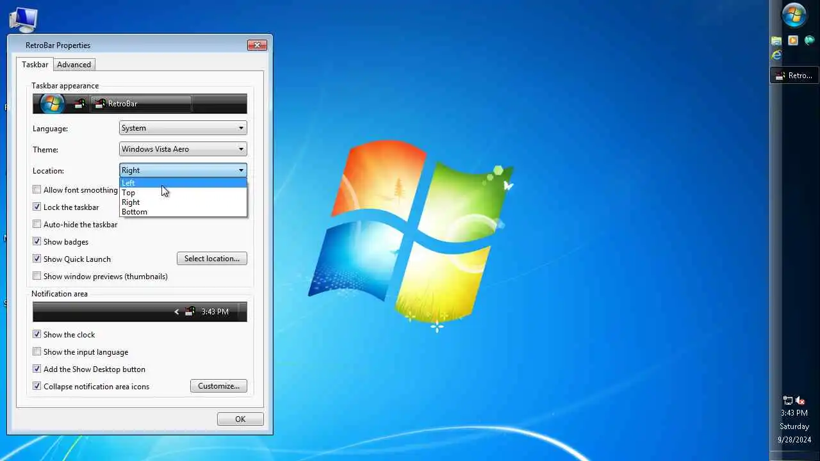Click the 3:43 PM clock on the taskbar
Image resolution: width=820 pixels, height=461 pixels.
(794, 413)
